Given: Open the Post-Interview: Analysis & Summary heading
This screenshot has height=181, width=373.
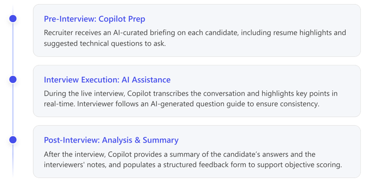Looking at the screenshot, I should tap(112, 140).
